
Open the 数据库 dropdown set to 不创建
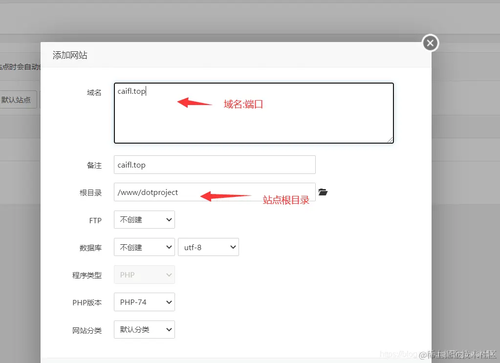pos(144,247)
